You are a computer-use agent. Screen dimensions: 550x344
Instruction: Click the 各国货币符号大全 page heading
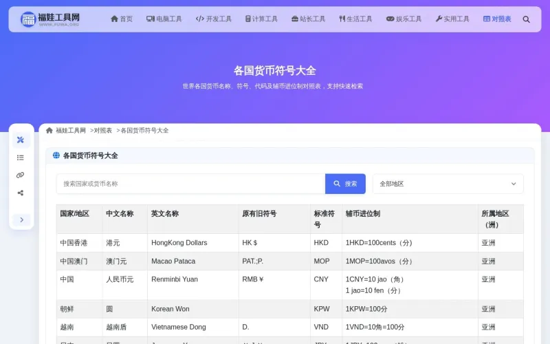274,71
